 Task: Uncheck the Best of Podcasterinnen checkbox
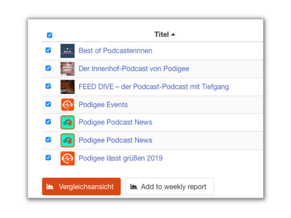(x=48, y=50)
